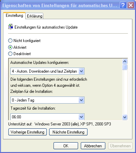Click the Nächste Einstellung button

click(x=68, y=132)
